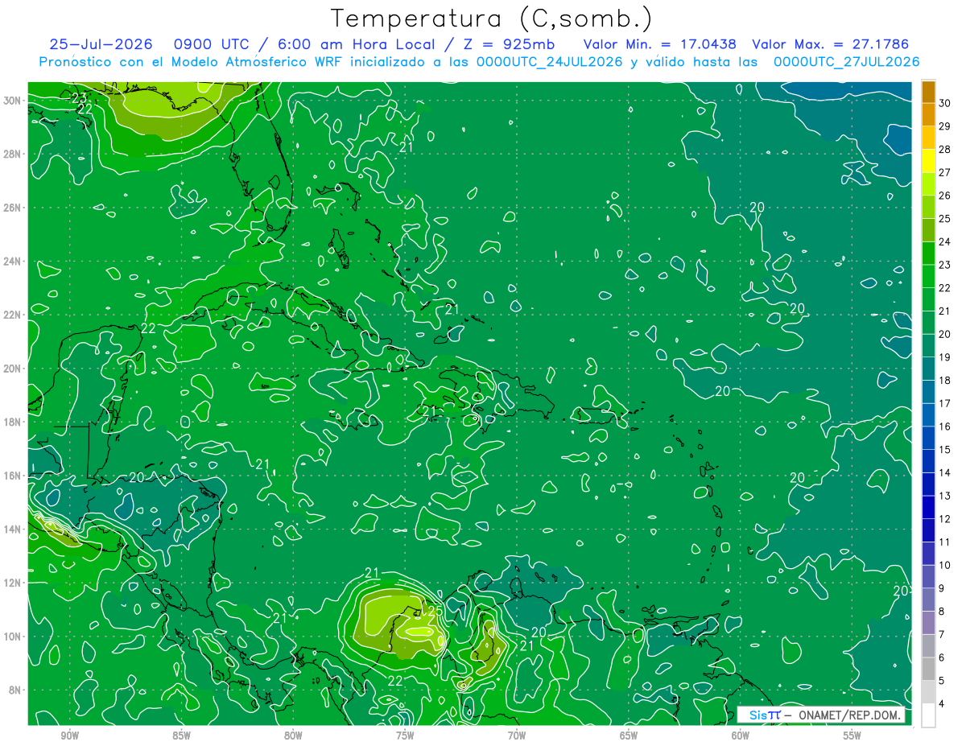This screenshot has width=966, height=746.
Task: Click the '65W' longitude axis label
Action: 629,736
